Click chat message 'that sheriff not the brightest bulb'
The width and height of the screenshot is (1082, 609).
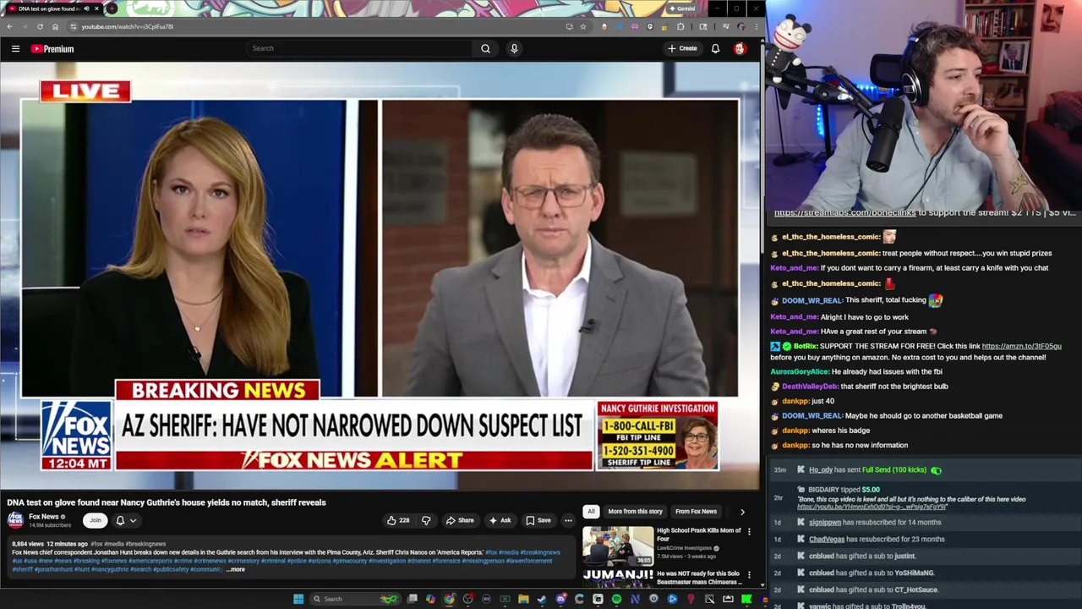[894, 387]
